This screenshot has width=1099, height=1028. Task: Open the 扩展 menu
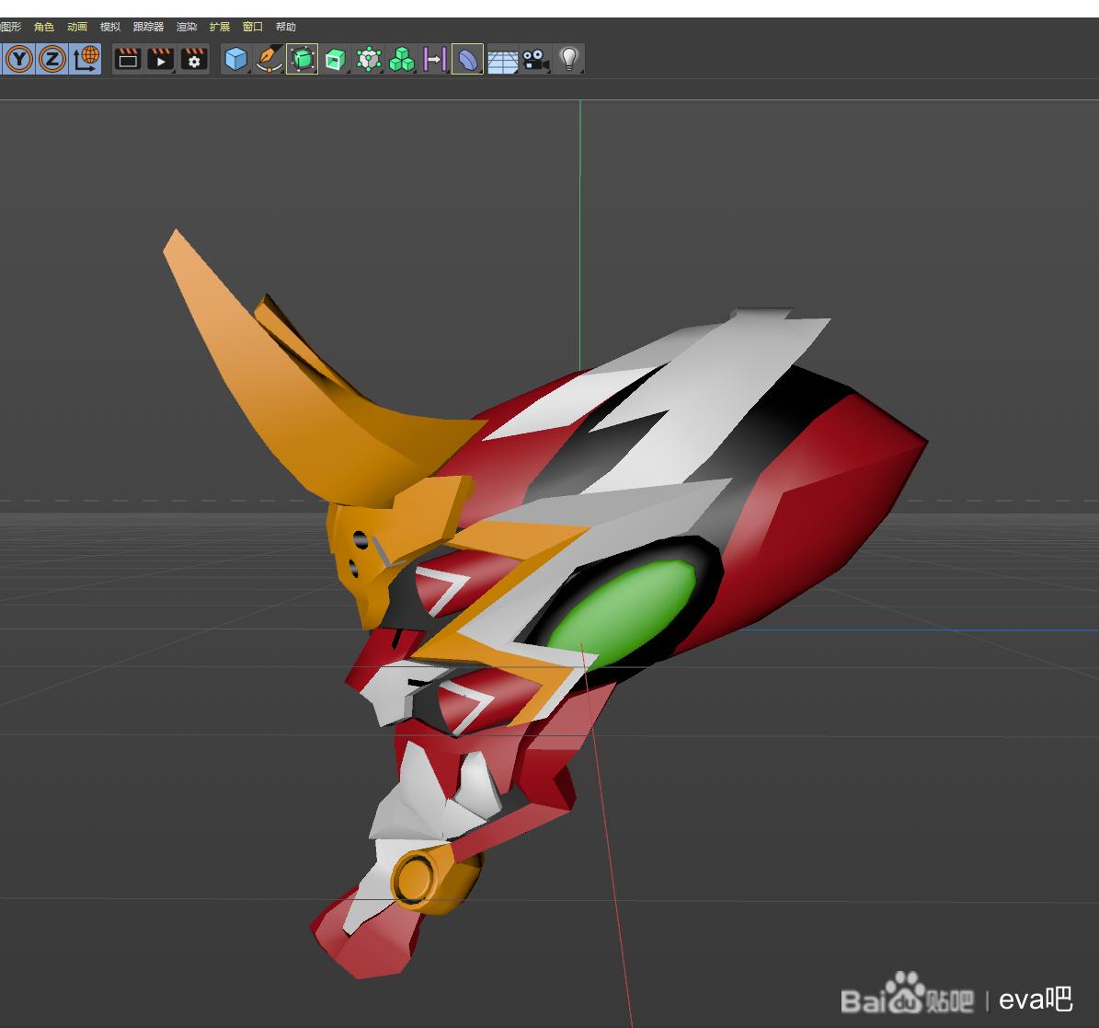pos(220,27)
